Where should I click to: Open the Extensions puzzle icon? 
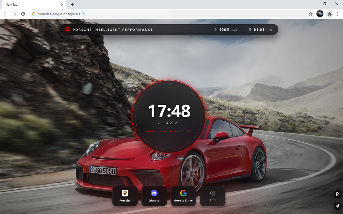tap(330, 14)
